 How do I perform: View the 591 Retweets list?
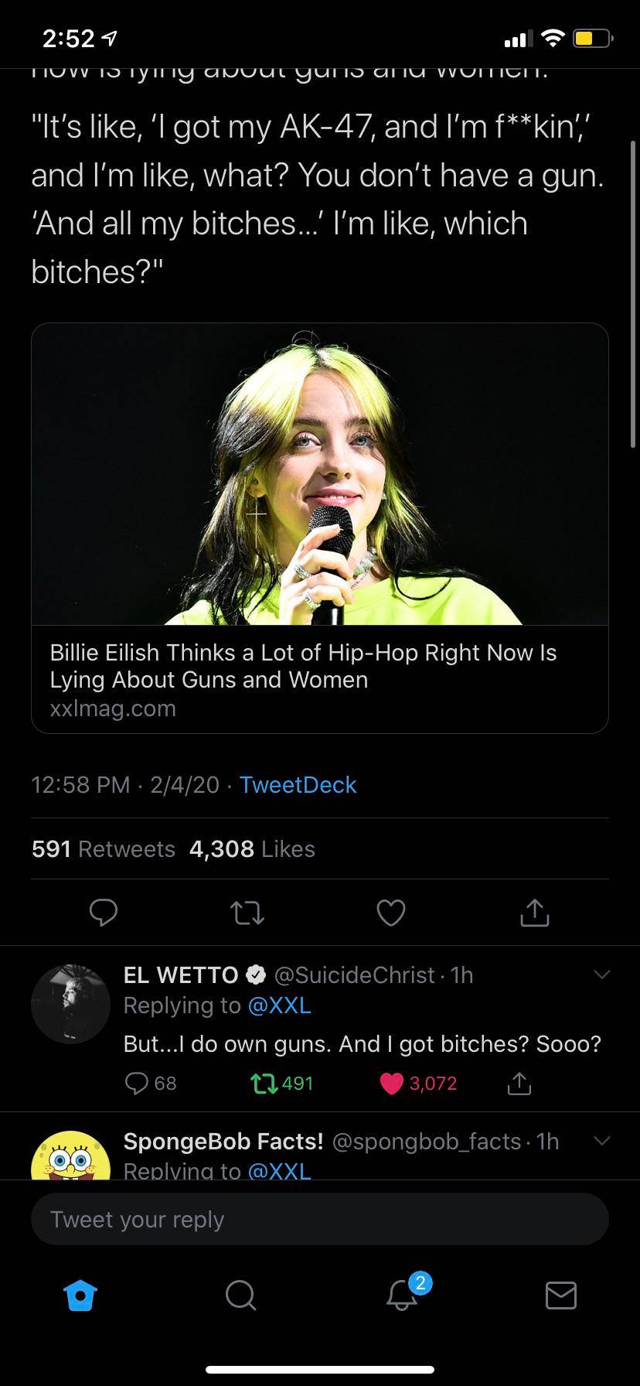pyautogui.click(x=104, y=848)
